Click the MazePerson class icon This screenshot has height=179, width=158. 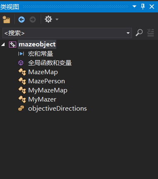pyautogui.click(x=22, y=81)
